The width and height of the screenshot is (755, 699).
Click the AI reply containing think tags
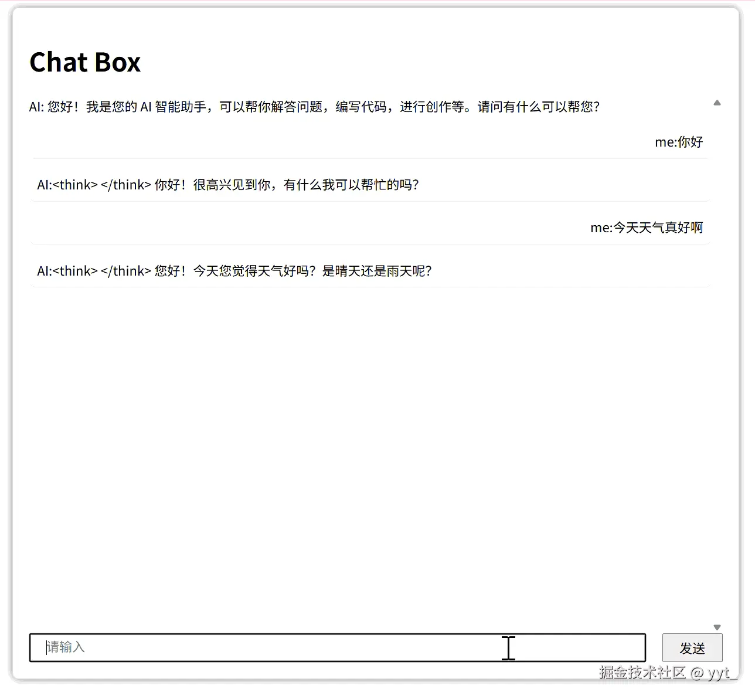click(228, 184)
